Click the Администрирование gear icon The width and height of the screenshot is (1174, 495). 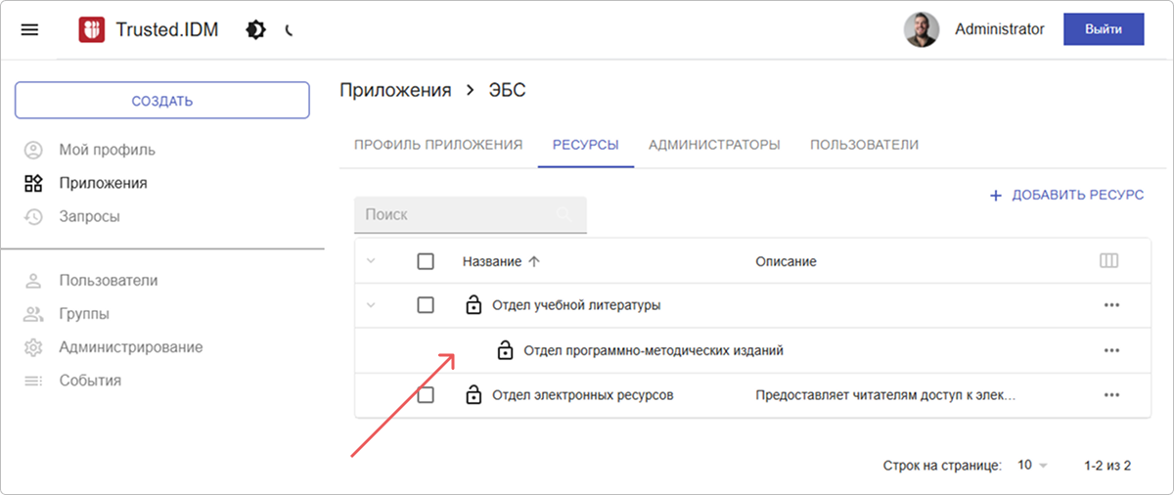[x=33, y=347]
